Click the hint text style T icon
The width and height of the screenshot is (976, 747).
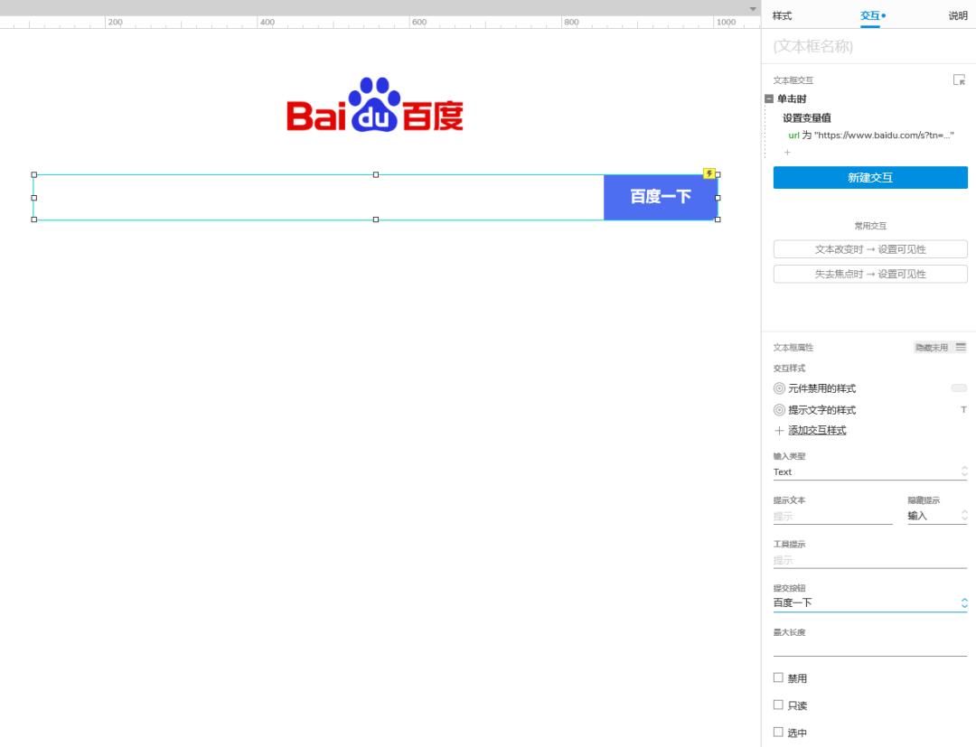click(963, 410)
